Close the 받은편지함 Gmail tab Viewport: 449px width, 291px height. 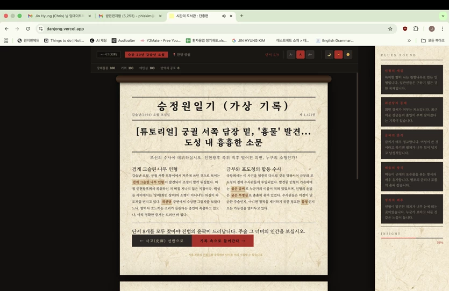(x=160, y=16)
